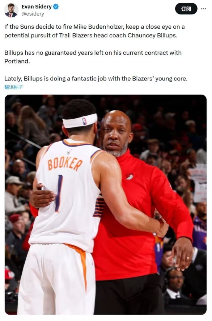The width and height of the screenshot is (212, 321).
Task: Click the ring on the coach's hand
Action: point(188,258)
